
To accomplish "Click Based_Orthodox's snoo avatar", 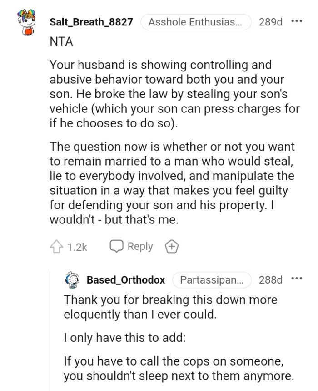I will point(73,280).
